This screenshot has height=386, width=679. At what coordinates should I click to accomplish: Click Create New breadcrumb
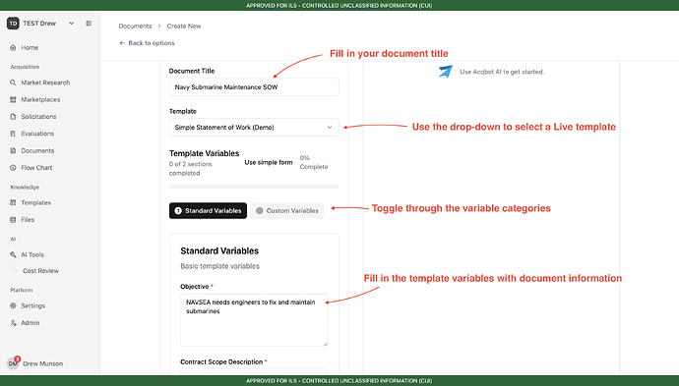(184, 26)
